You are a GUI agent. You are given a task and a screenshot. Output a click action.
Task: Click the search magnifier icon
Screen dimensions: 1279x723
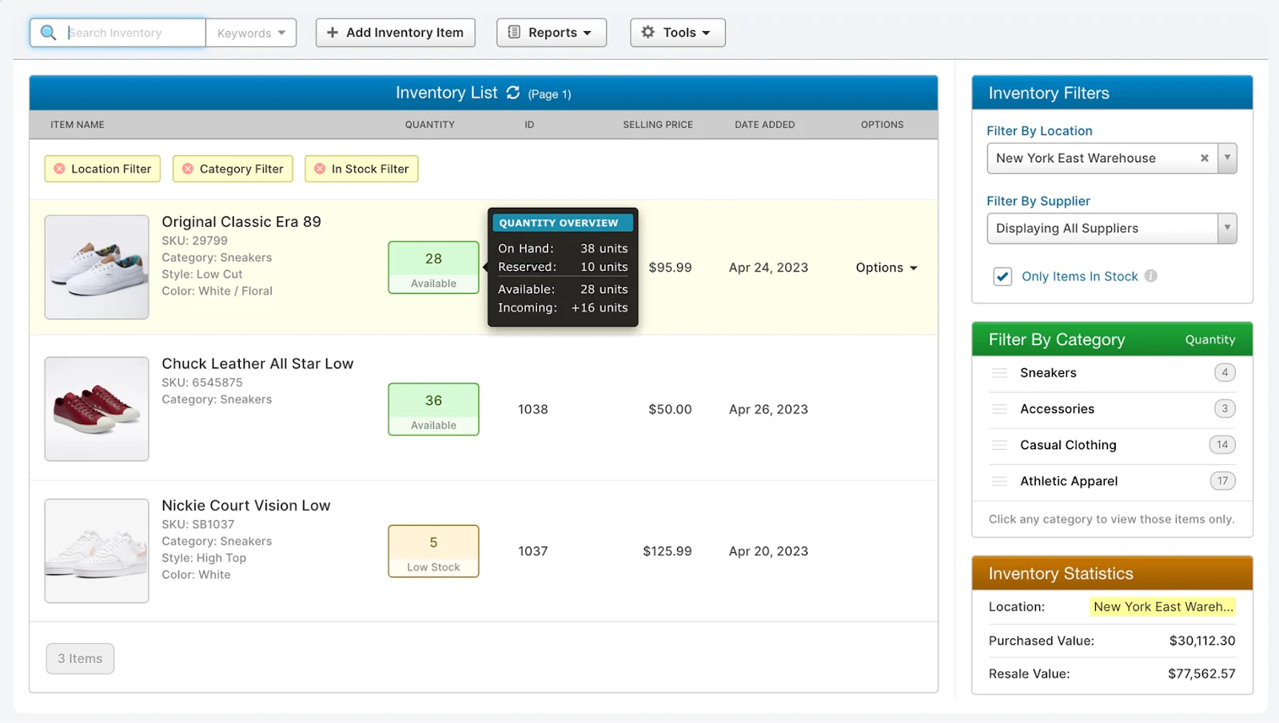coord(49,33)
